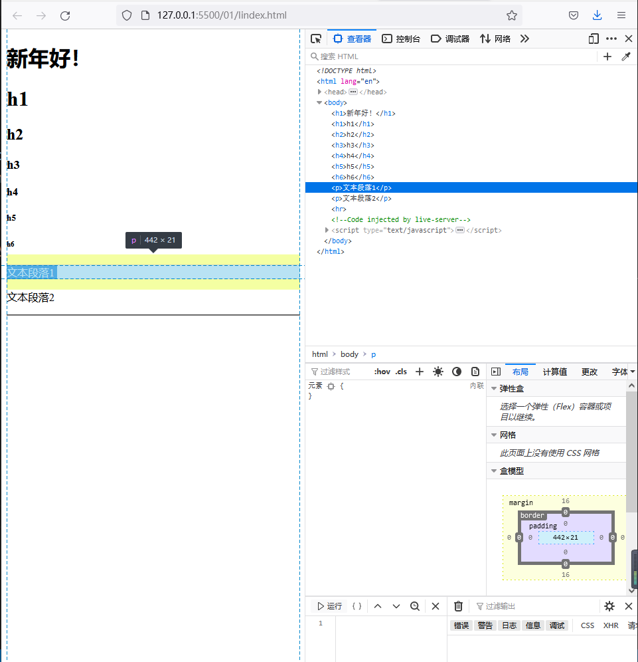Viewport: 638px width, 662px height.
Task: Click the browser back arrow
Action: point(17,16)
